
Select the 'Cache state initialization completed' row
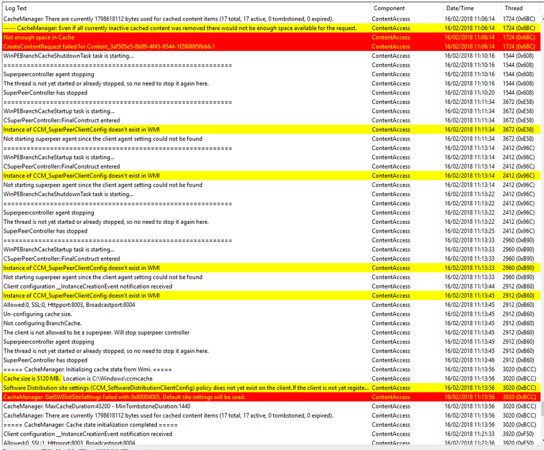point(271,425)
